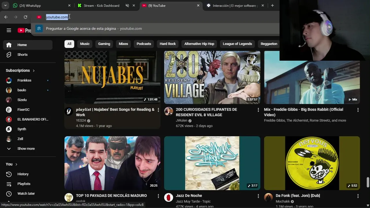Screen dimensions: 370x208
Task: Open the YouTube hamburger guide menu
Action: (9, 30)
